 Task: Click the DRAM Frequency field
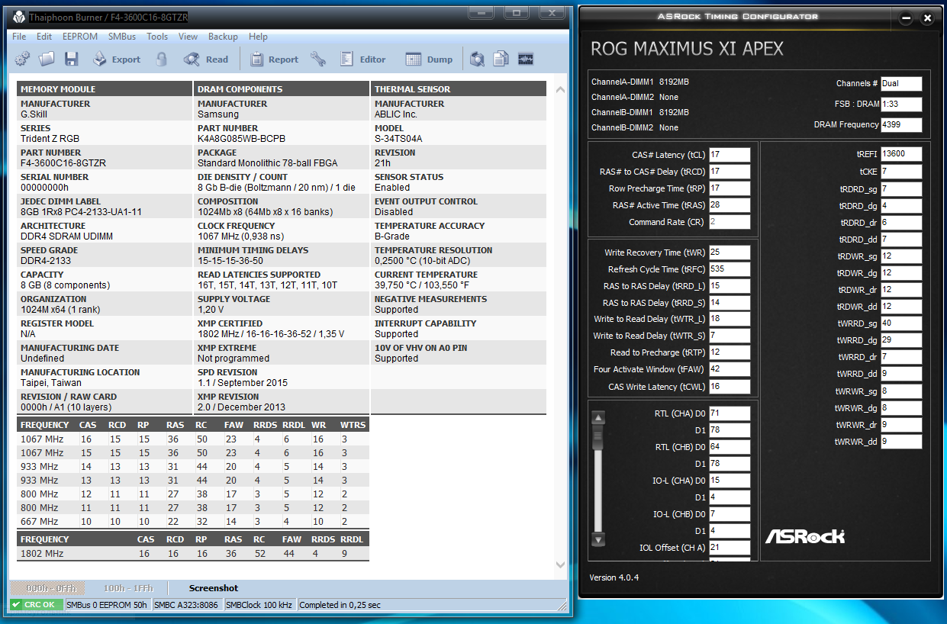point(901,124)
